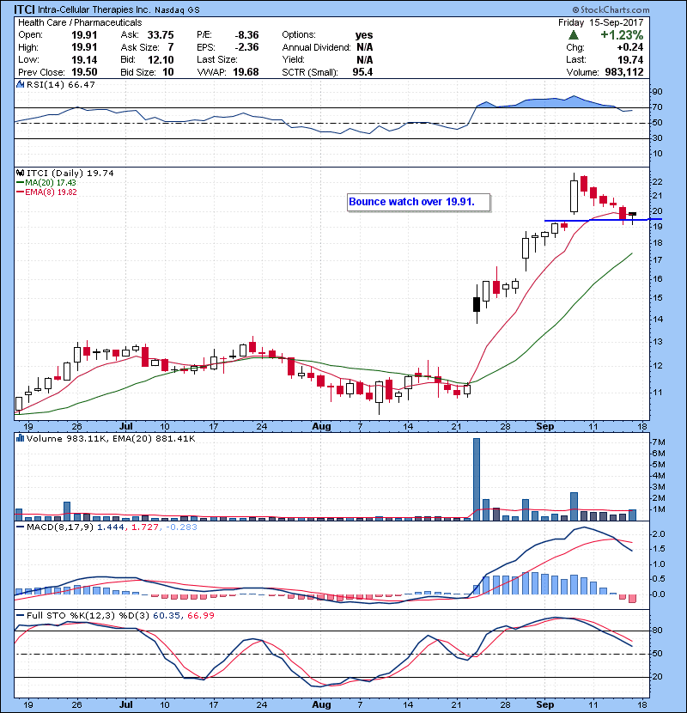Click the ITCI ticker symbol title

tap(24, 9)
